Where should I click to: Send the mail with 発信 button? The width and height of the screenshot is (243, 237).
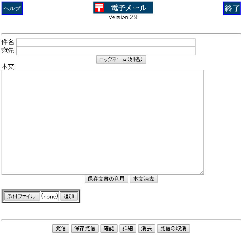[61, 229]
